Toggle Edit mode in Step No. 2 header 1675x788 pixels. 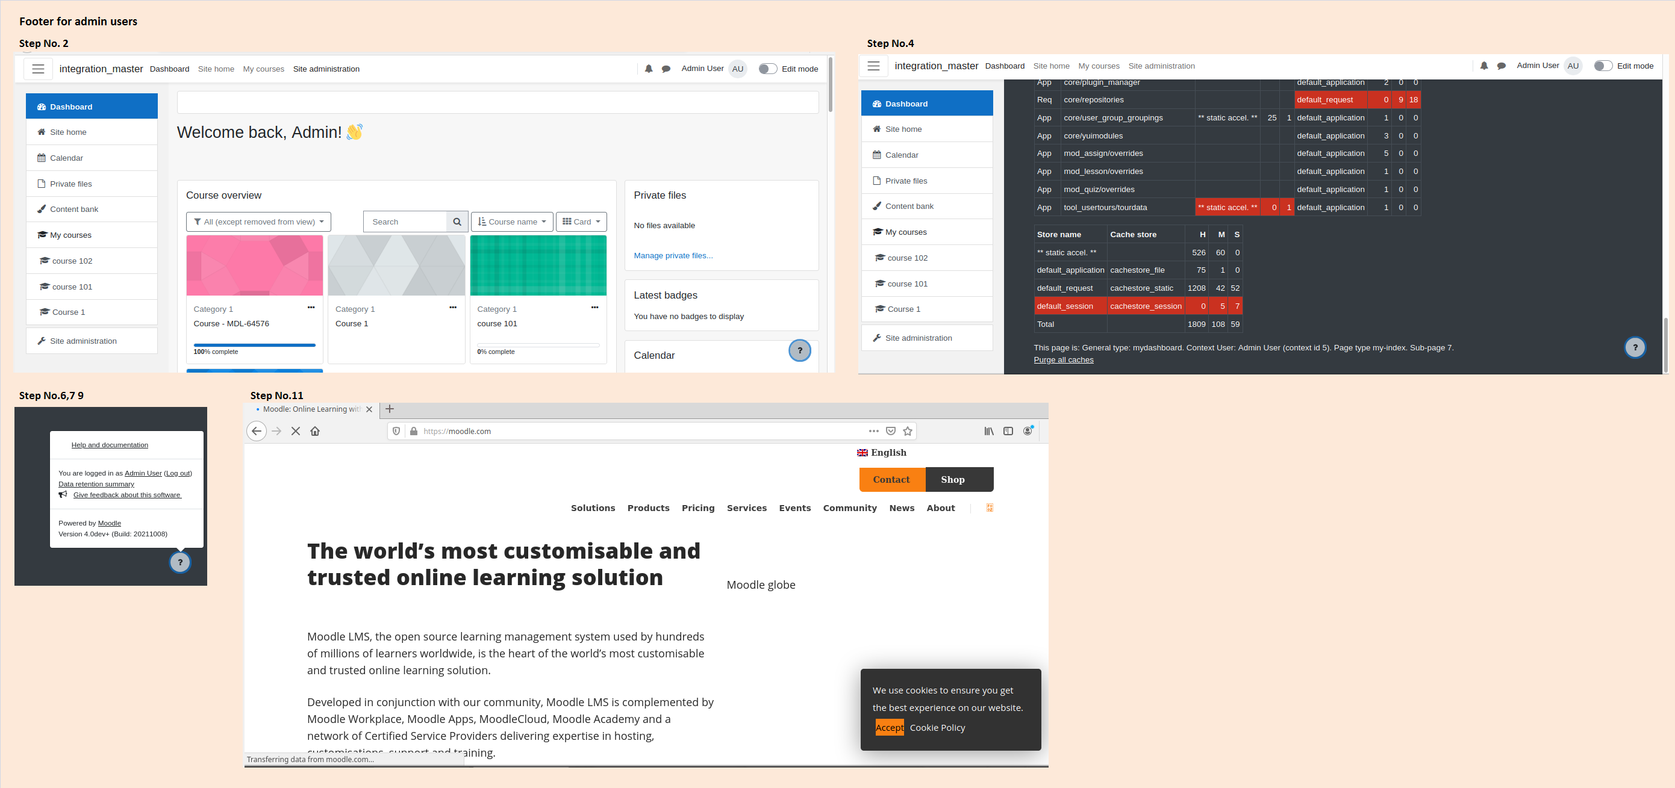click(767, 69)
